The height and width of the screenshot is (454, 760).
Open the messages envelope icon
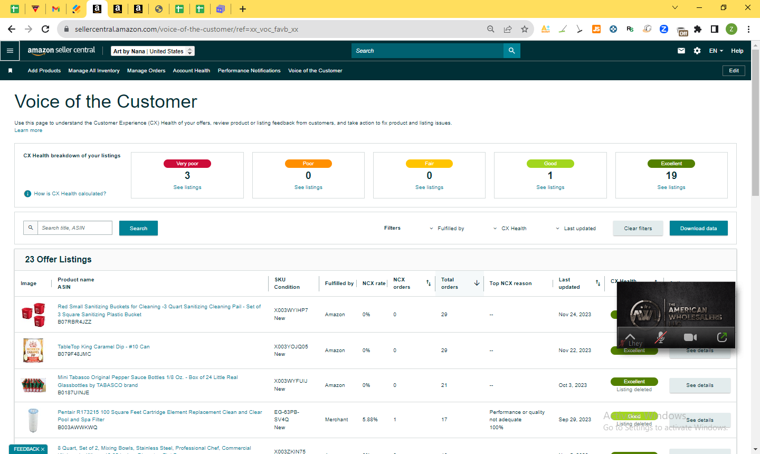pyautogui.click(x=681, y=51)
